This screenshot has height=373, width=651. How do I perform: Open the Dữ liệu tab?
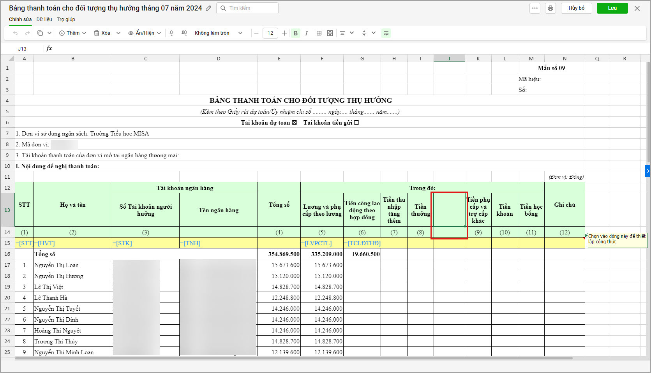point(44,19)
